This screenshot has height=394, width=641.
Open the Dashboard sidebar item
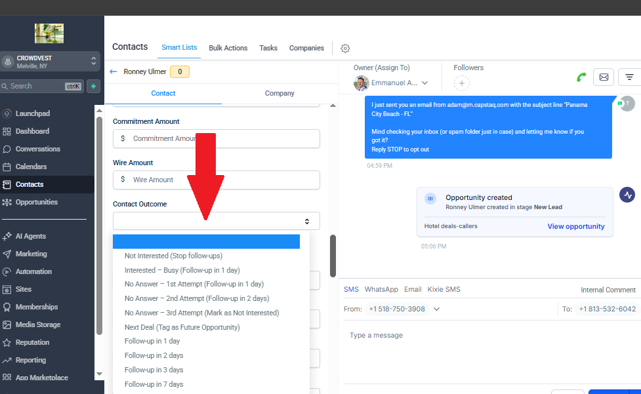click(32, 131)
